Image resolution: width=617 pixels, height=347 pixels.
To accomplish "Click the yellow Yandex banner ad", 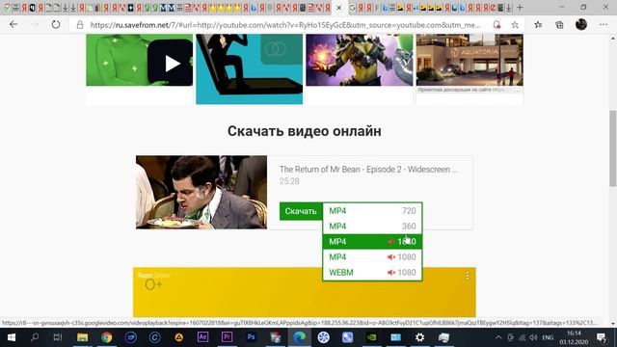I will [305, 292].
